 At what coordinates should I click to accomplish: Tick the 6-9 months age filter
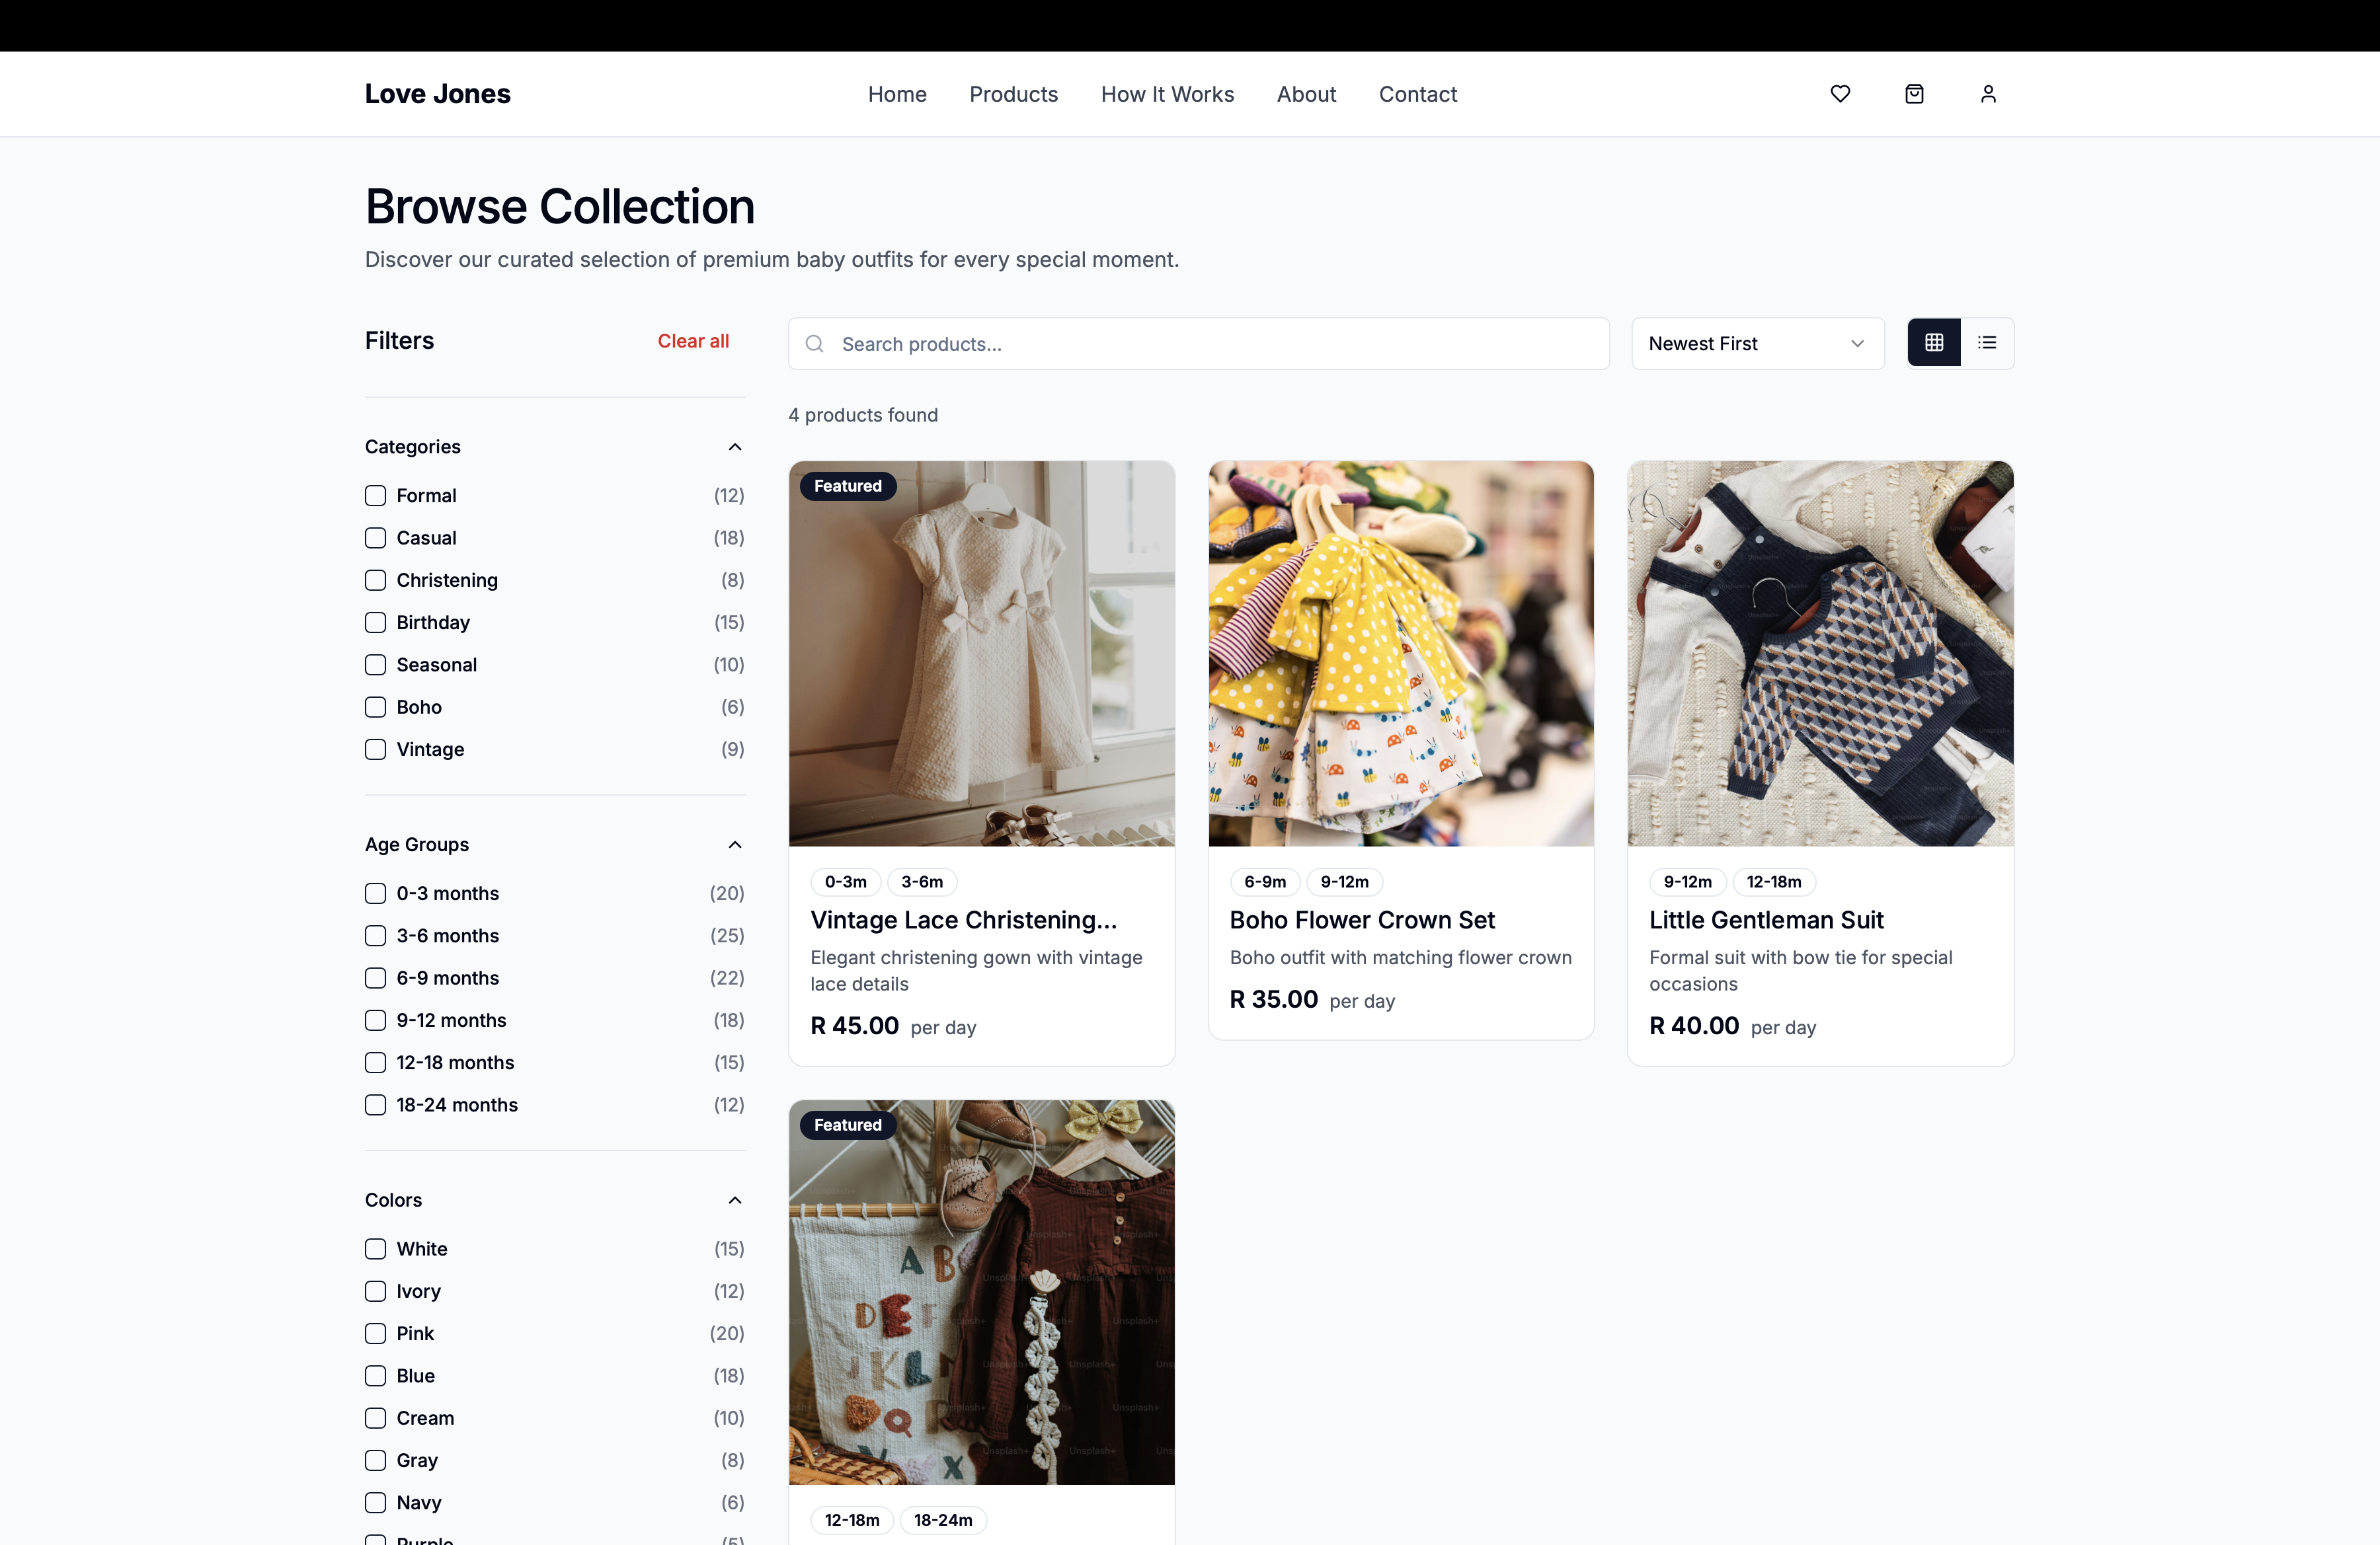tap(375, 979)
